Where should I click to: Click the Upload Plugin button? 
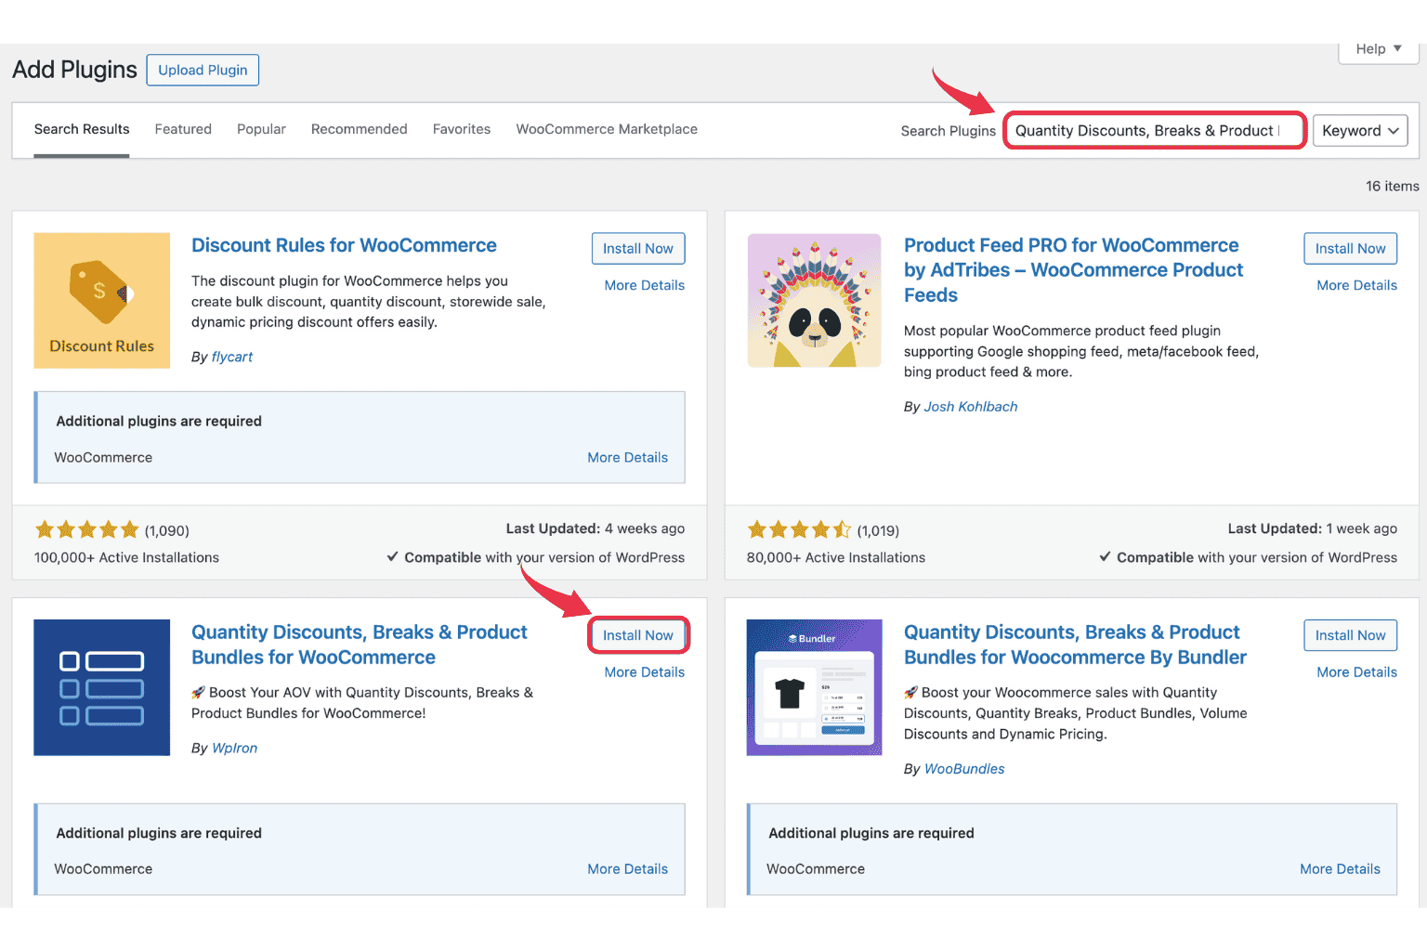point(203,71)
